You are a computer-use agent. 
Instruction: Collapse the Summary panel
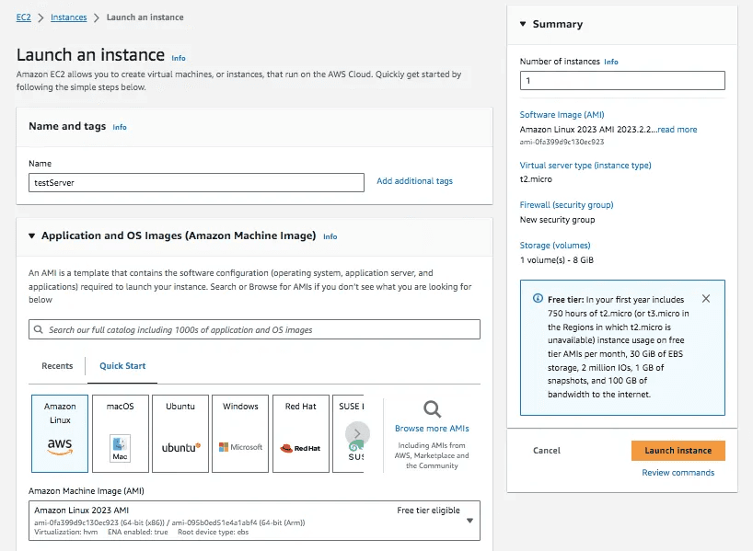pos(523,24)
